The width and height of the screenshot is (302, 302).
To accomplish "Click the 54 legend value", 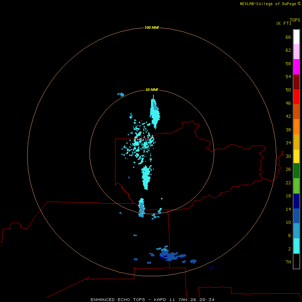I will (288, 77).
